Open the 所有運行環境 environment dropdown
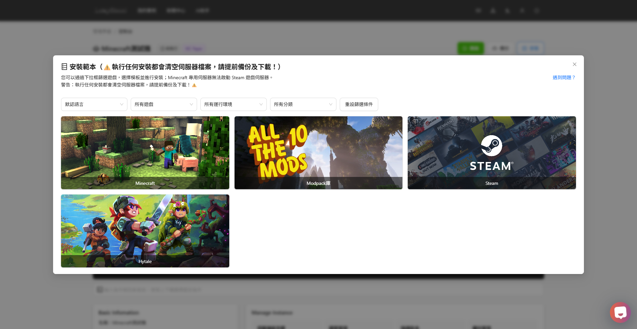The image size is (637, 329). pyautogui.click(x=234, y=104)
